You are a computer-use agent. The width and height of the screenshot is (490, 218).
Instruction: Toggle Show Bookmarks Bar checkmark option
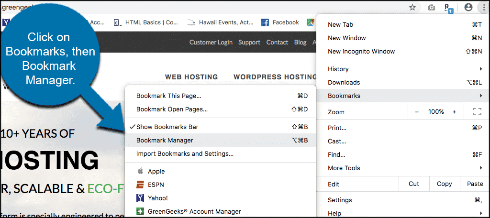point(167,127)
